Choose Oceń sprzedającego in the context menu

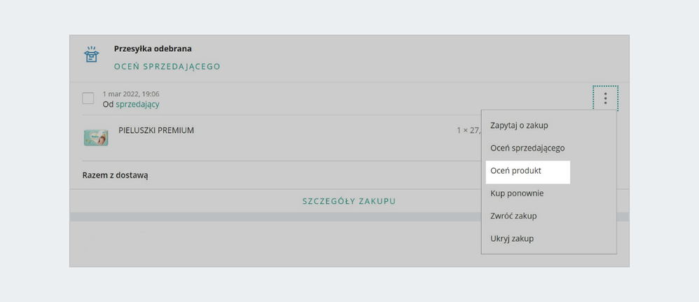point(527,148)
